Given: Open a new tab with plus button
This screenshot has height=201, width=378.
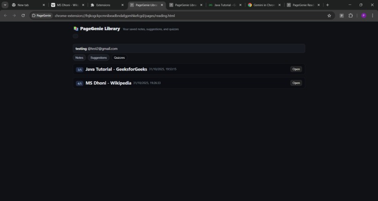Looking at the screenshot, I should tap(327, 5).
